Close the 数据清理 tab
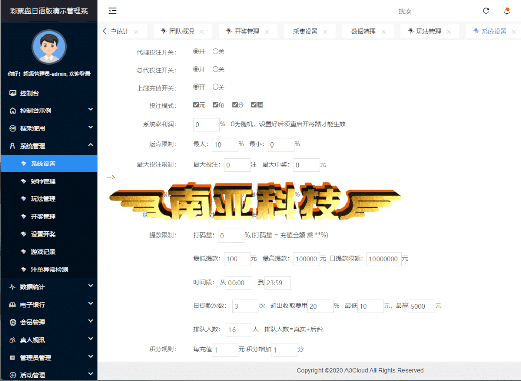 coord(384,31)
